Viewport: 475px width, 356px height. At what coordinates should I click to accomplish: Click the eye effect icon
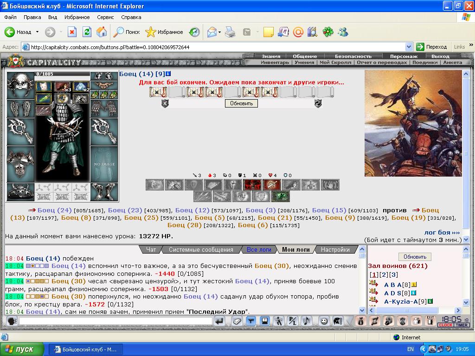click(62, 98)
